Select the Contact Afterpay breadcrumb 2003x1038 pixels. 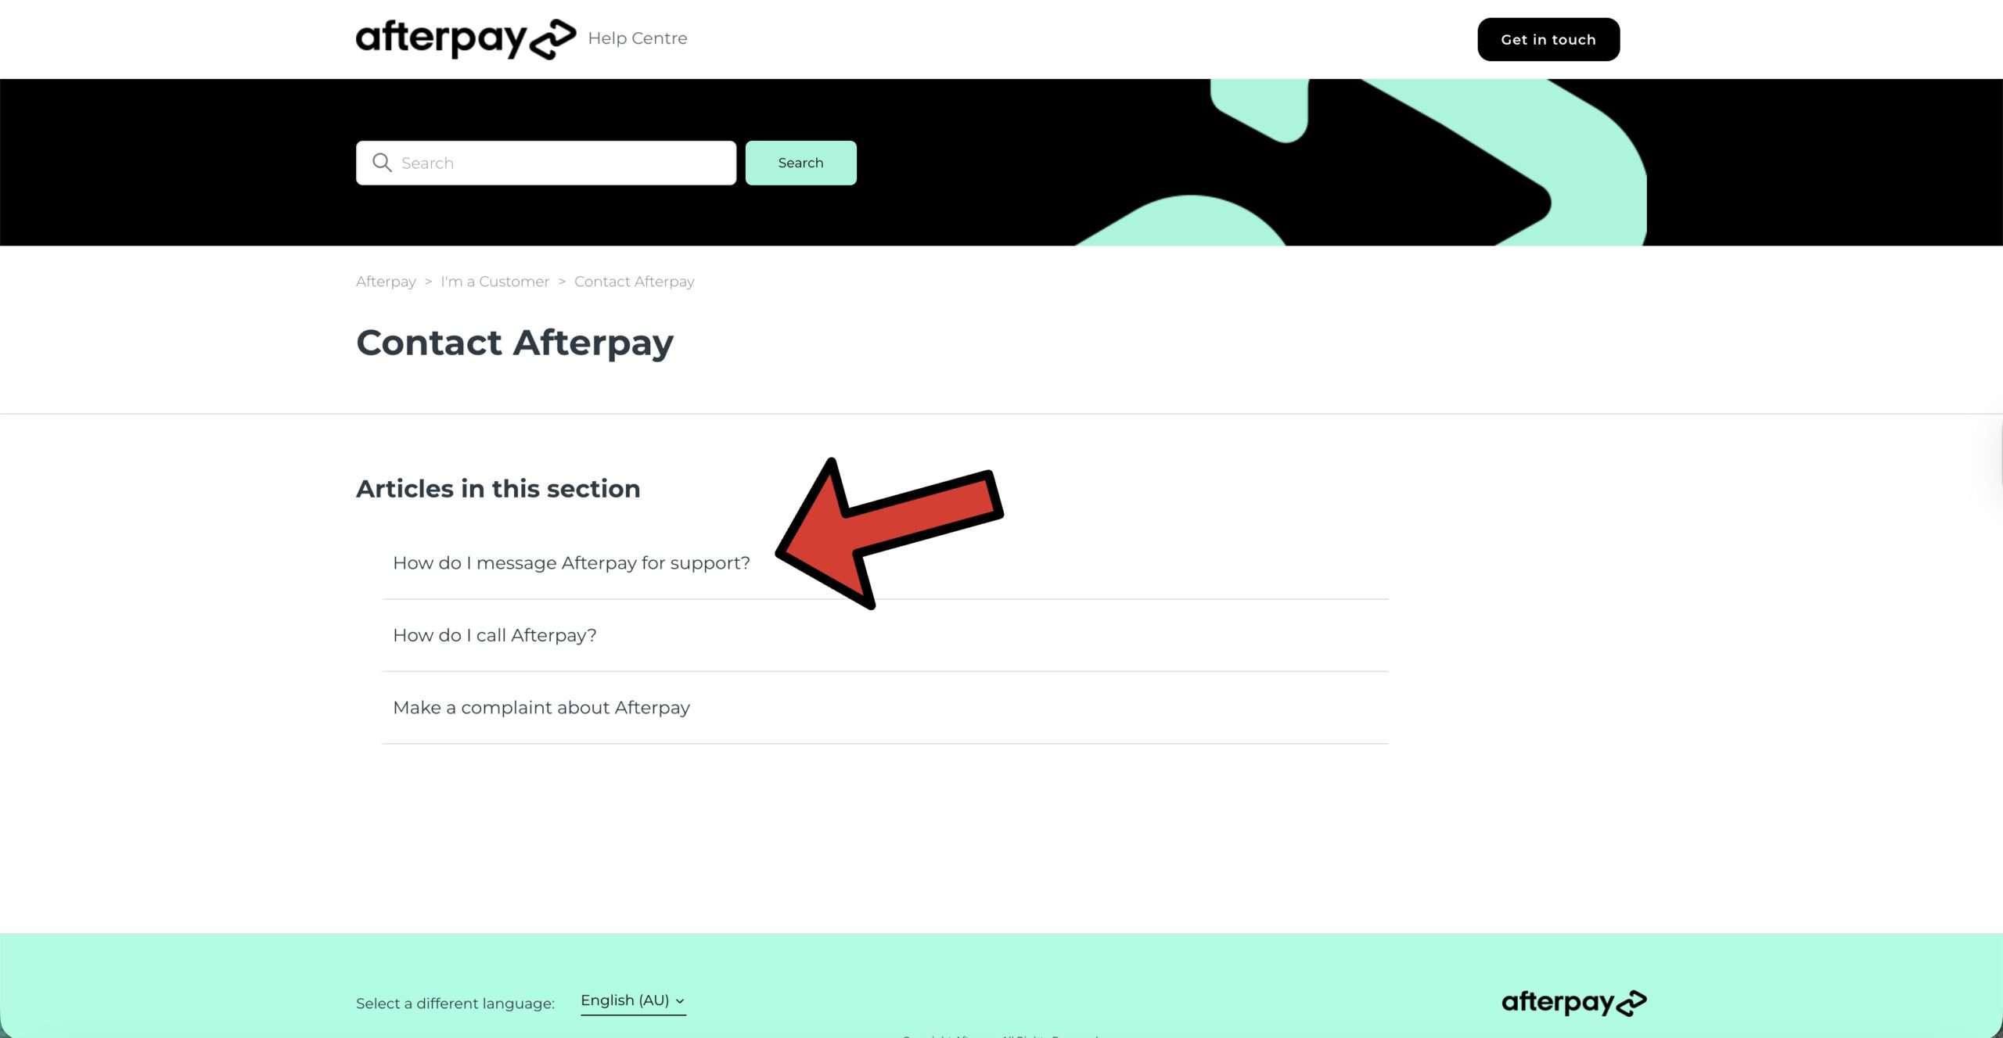tap(635, 282)
